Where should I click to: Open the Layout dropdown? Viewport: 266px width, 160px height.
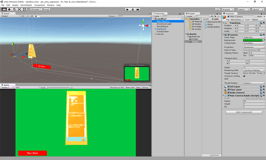(x=258, y=10)
